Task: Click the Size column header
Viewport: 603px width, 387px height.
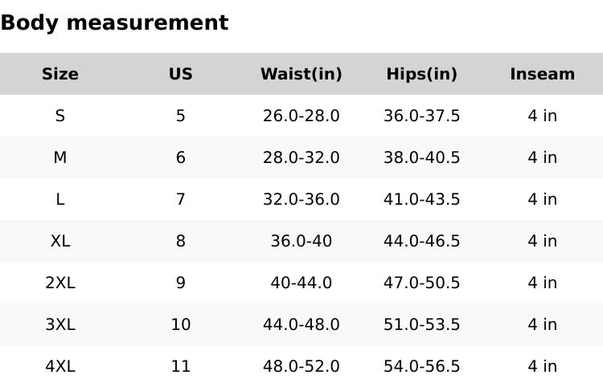Action: tap(60, 75)
